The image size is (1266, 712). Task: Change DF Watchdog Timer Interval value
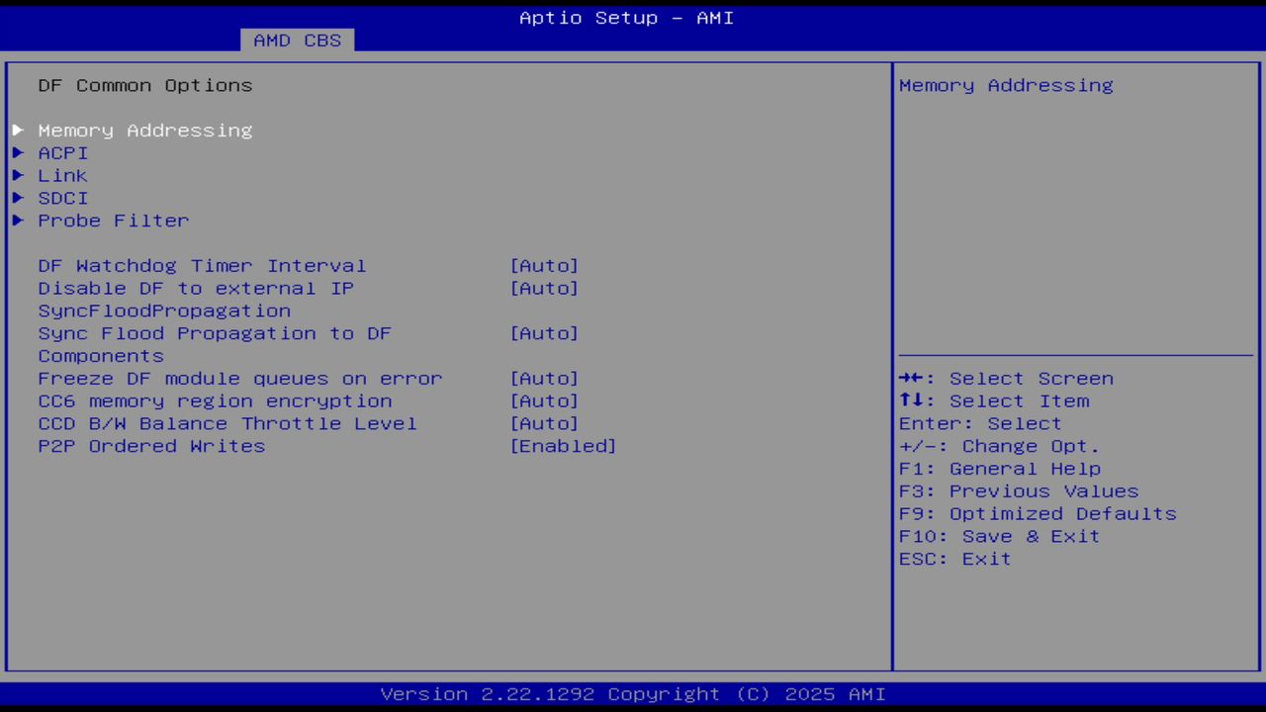(x=544, y=266)
